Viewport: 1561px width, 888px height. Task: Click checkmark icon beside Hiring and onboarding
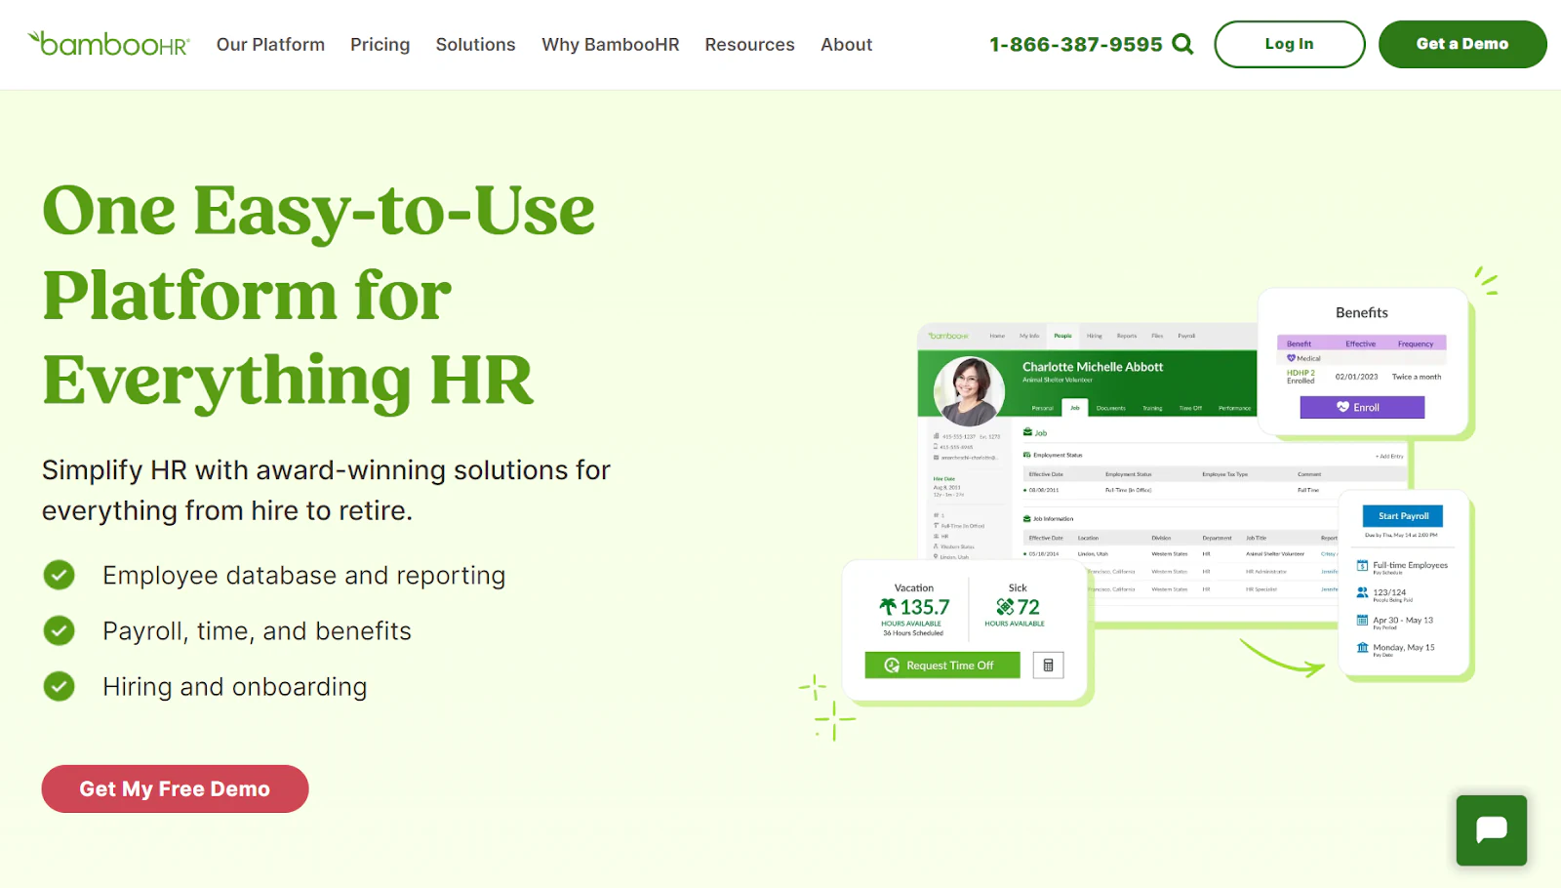tap(59, 687)
